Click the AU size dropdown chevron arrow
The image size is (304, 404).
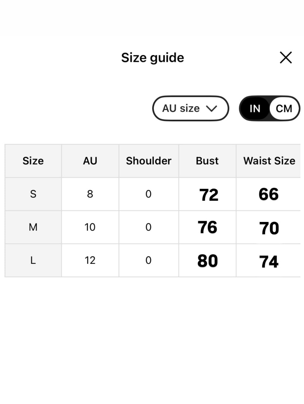point(212,108)
